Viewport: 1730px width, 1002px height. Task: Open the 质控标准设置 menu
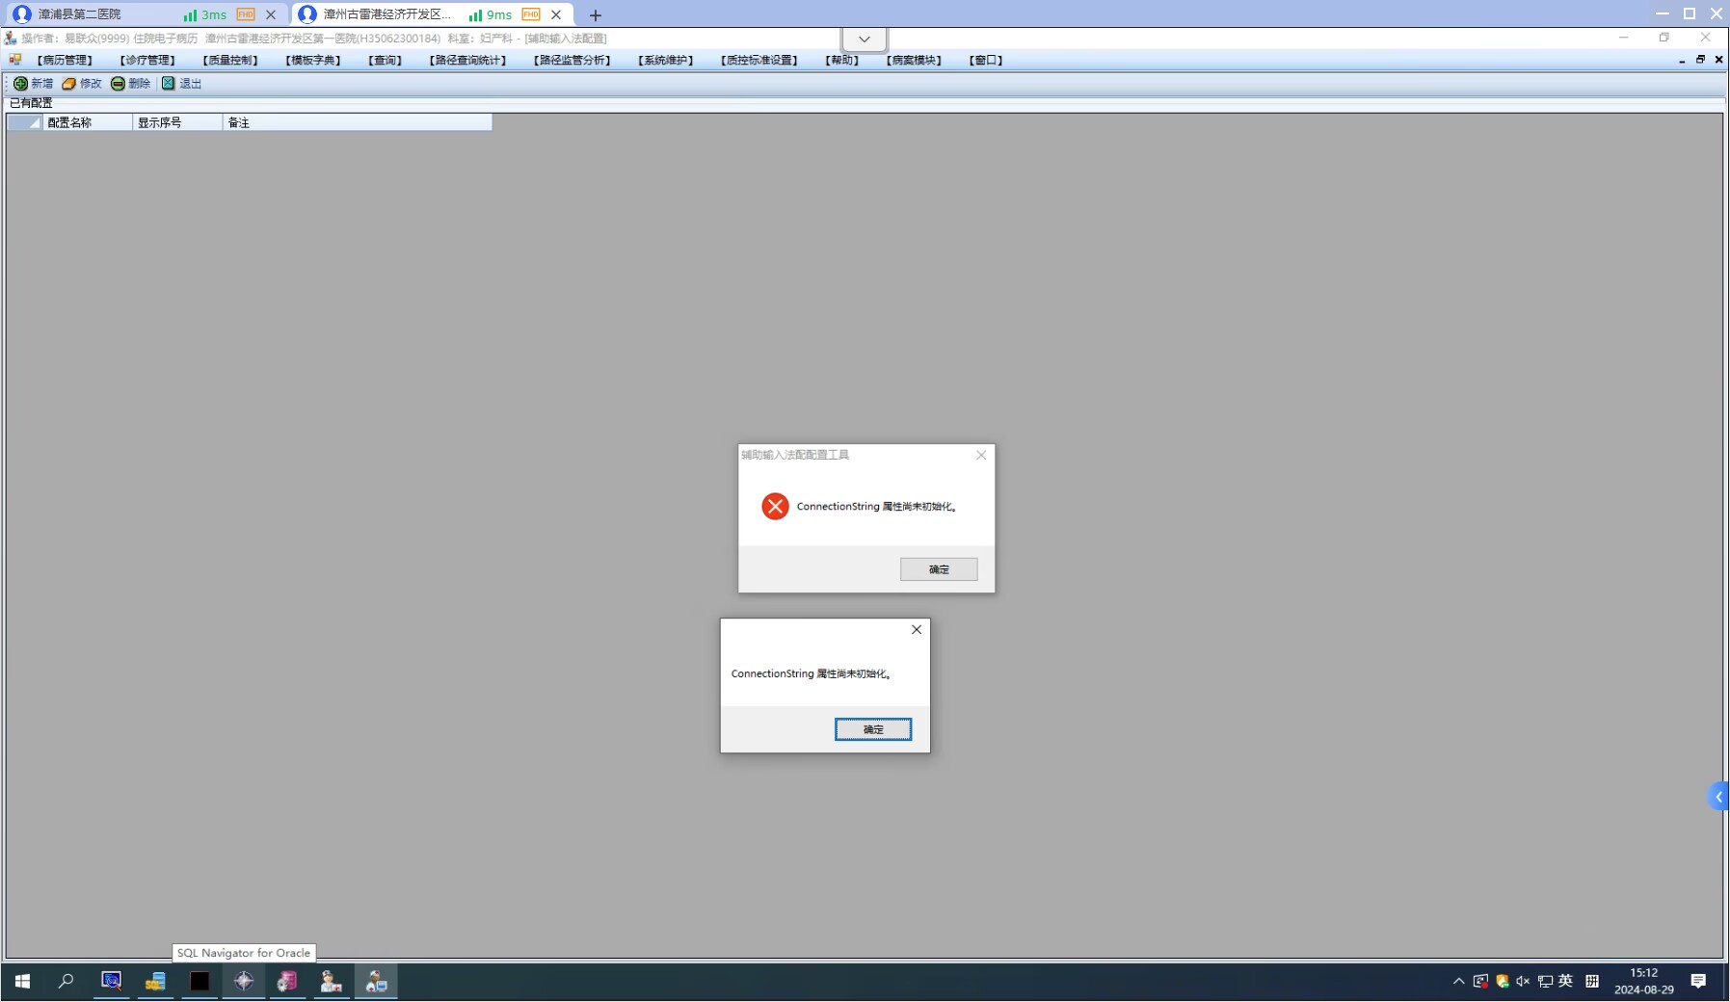click(759, 60)
